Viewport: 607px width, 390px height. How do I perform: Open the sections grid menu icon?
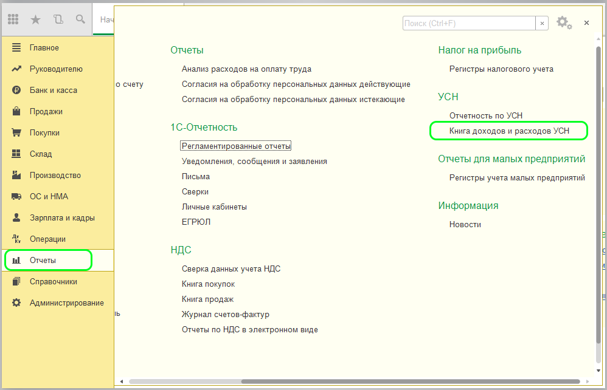(13, 19)
